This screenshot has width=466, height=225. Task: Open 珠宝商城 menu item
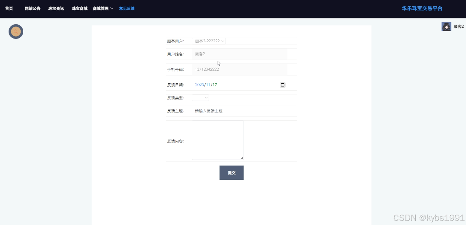pos(80,9)
